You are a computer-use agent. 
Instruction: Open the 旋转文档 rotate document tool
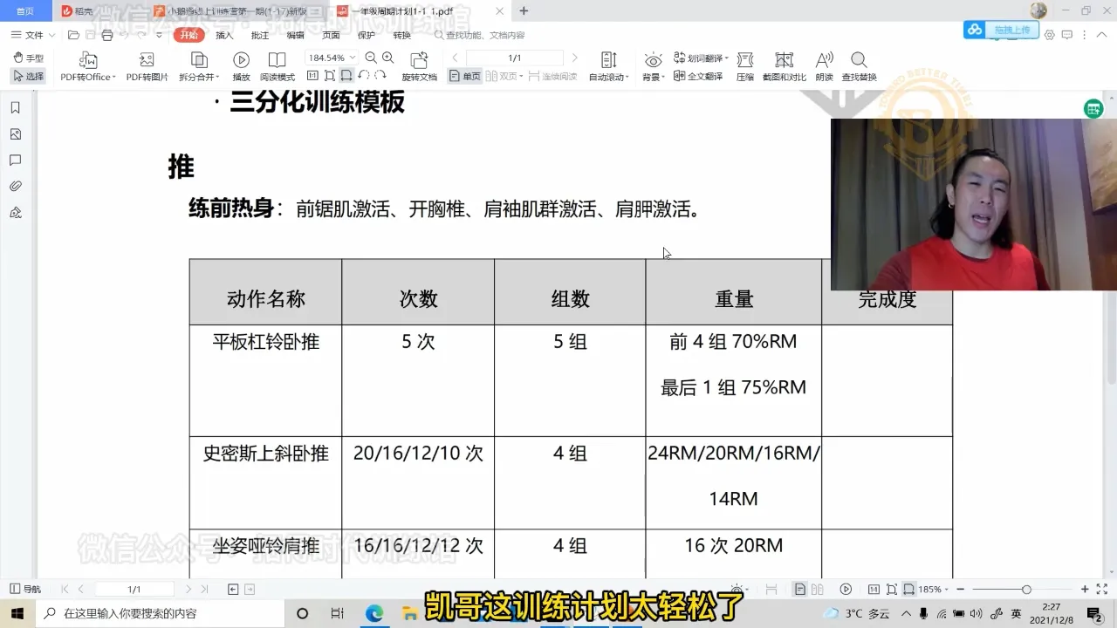[x=419, y=60]
